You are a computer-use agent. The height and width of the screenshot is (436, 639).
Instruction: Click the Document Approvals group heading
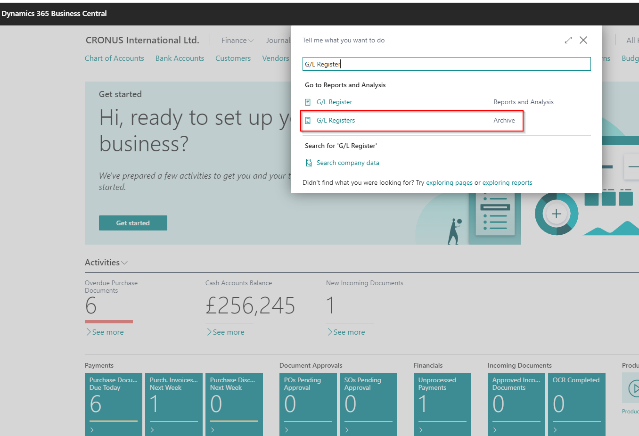pyautogui.click(x=311, y=365)
